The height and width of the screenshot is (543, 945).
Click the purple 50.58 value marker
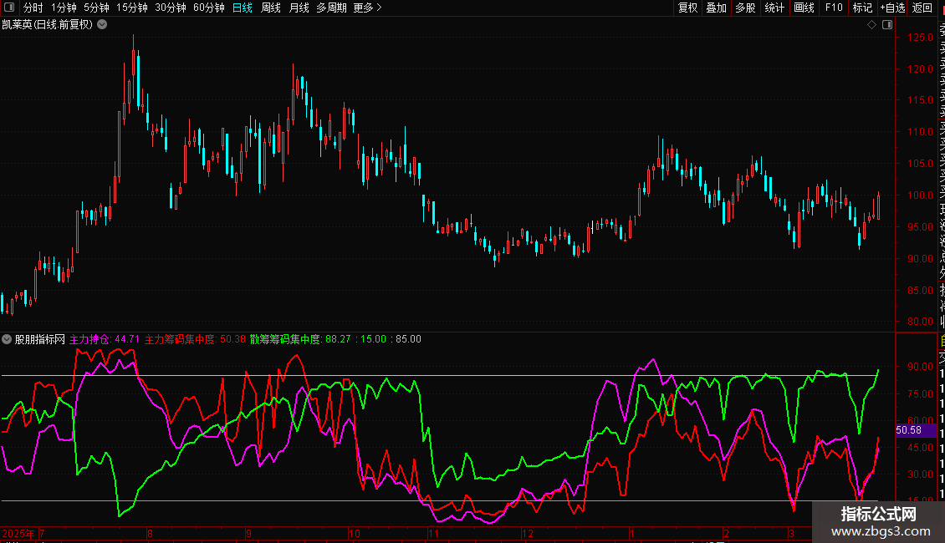point(908,430)
